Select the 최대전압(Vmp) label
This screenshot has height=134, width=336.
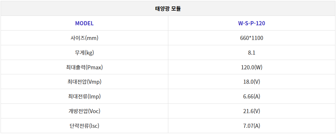tap(84, 82)
